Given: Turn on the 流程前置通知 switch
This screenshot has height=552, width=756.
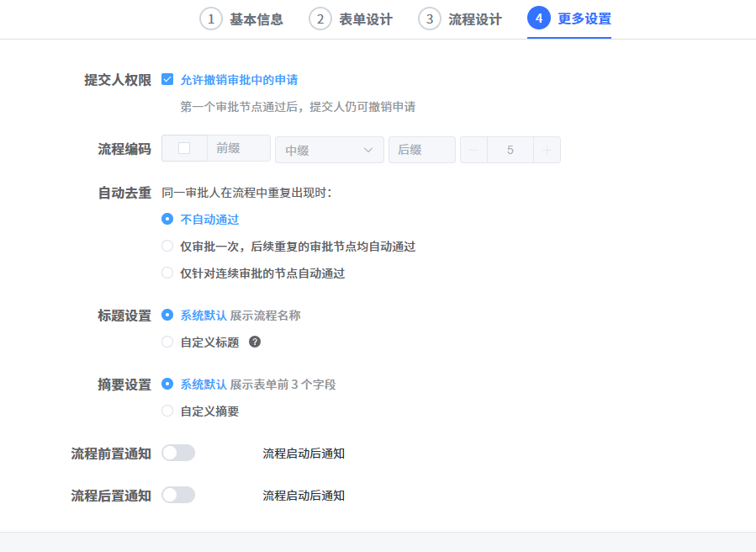Looking at the screenshot, I should (177, 452).
